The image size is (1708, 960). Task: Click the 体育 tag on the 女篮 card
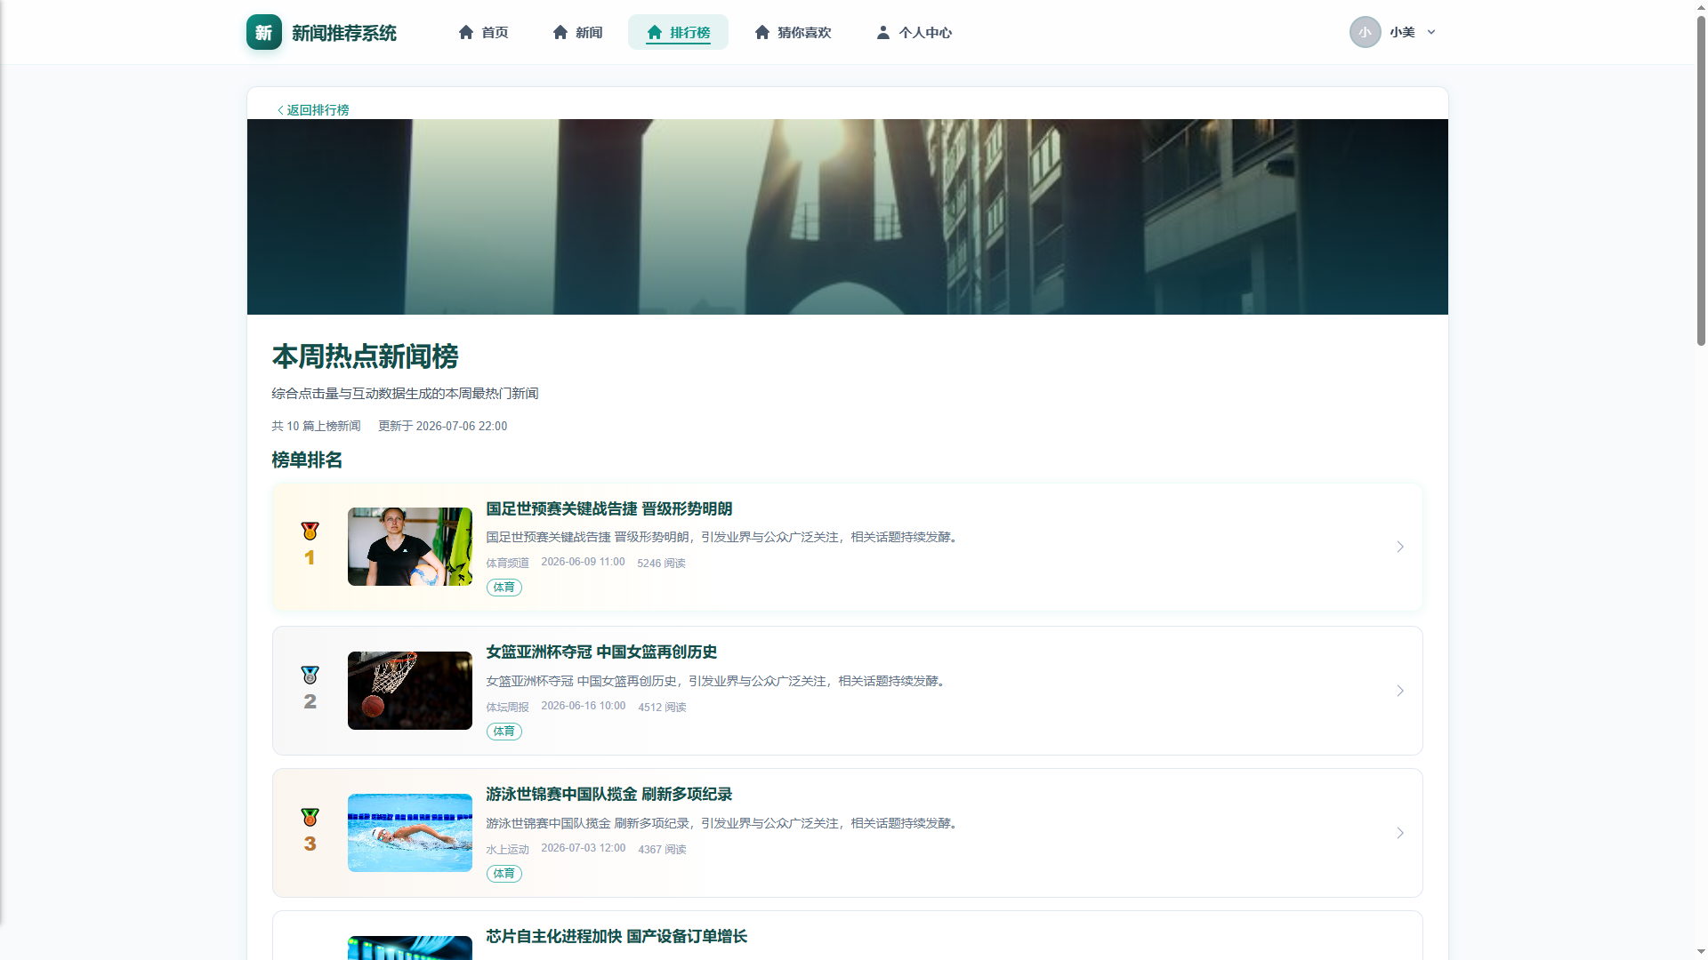click(504, 732)
